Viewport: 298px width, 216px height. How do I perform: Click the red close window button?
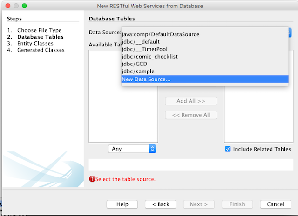7,6
